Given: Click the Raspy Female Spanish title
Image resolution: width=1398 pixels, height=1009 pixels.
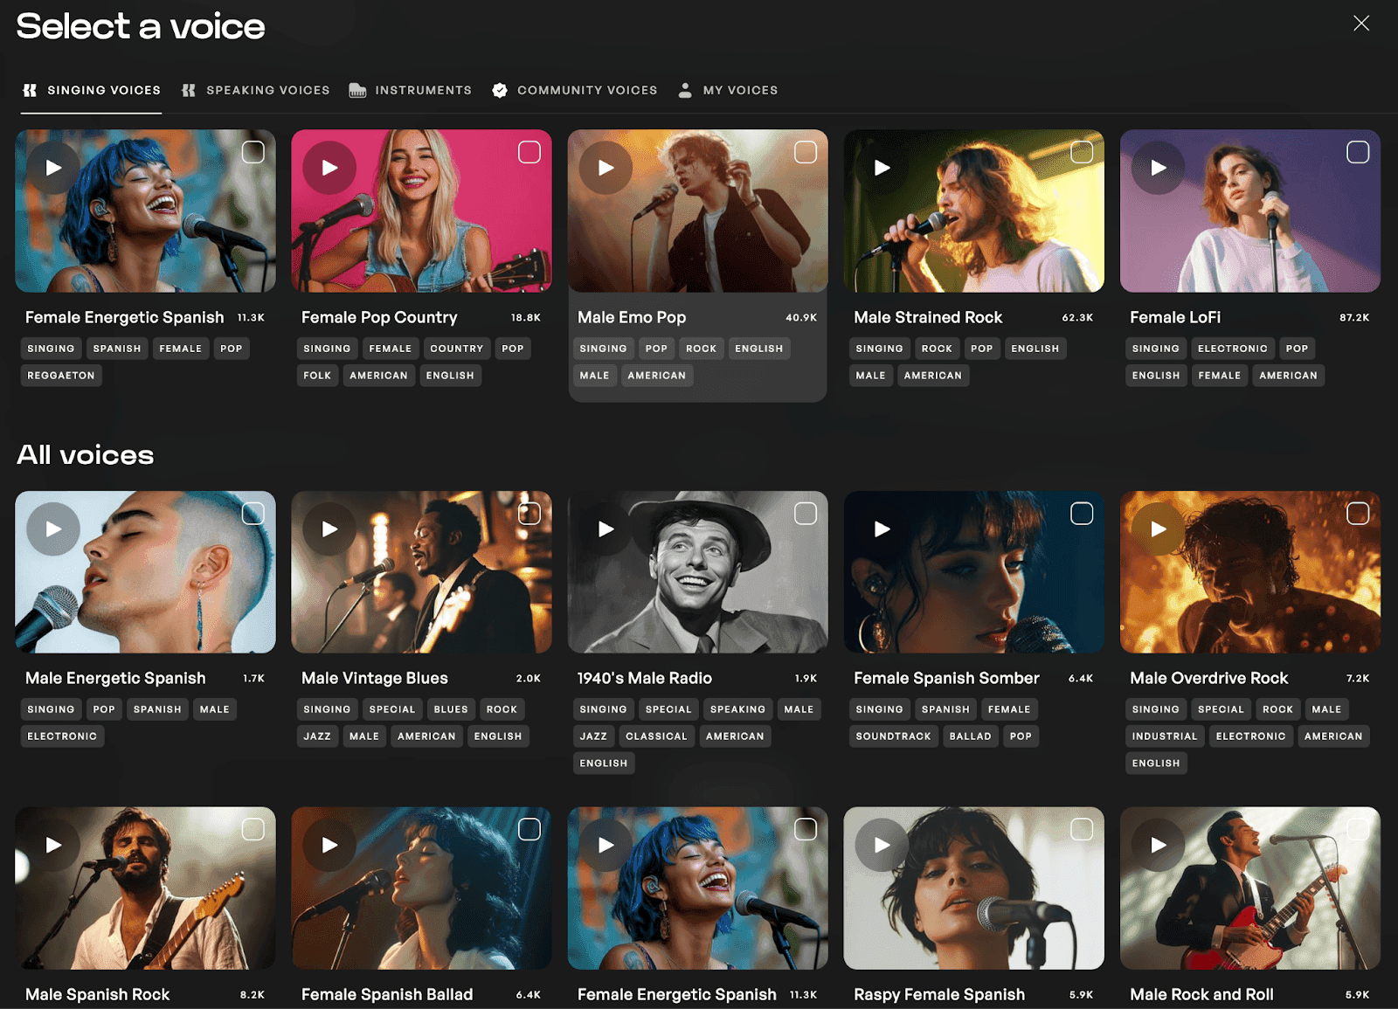Looking at the screenshot, I should click(x=939, y=995).
